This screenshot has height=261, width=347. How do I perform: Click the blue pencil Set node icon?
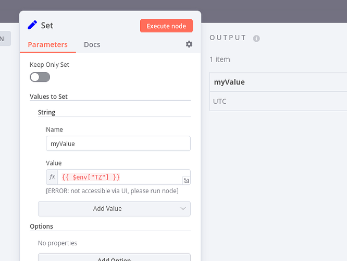[x=32, y=25]
